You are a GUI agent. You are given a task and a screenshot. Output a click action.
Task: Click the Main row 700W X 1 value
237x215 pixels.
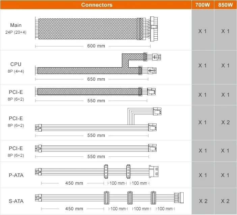click(x=202, y=31)
